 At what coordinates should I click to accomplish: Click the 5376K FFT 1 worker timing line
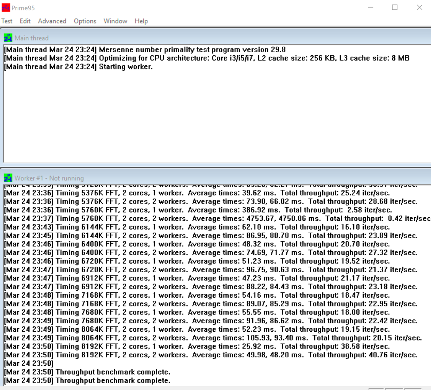click(x=197, y=193)
